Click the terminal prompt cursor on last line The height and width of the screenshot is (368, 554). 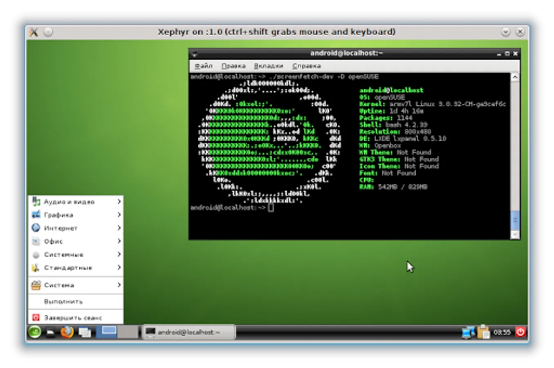(271, 208)
